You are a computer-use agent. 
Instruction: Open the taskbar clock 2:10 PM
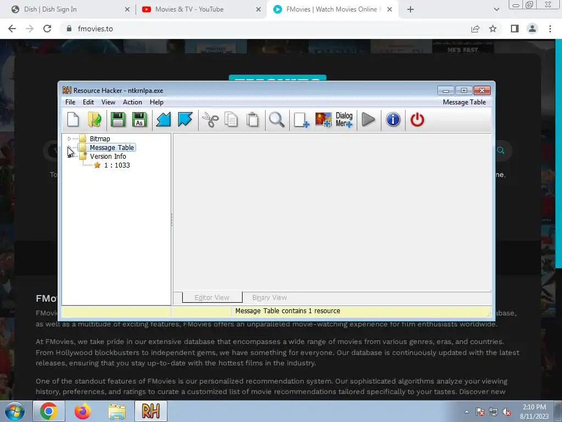534,412
